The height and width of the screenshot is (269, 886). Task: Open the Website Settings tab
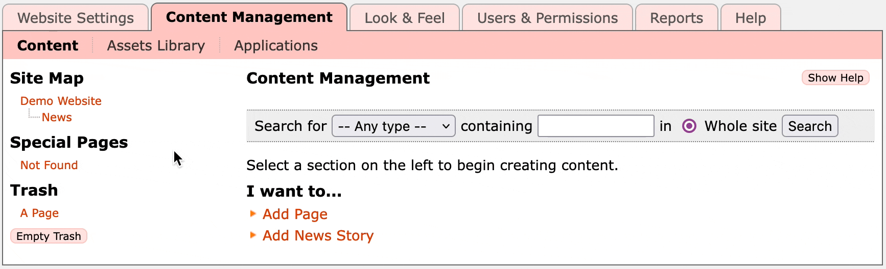click(x=76, y=18)
